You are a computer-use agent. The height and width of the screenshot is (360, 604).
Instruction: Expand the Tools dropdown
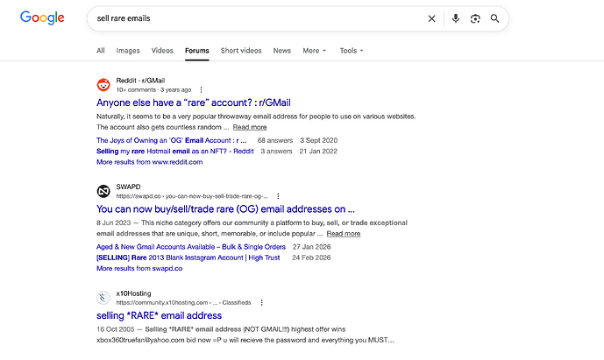352,51
